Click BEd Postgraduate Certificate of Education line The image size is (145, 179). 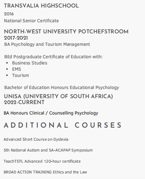53,57
